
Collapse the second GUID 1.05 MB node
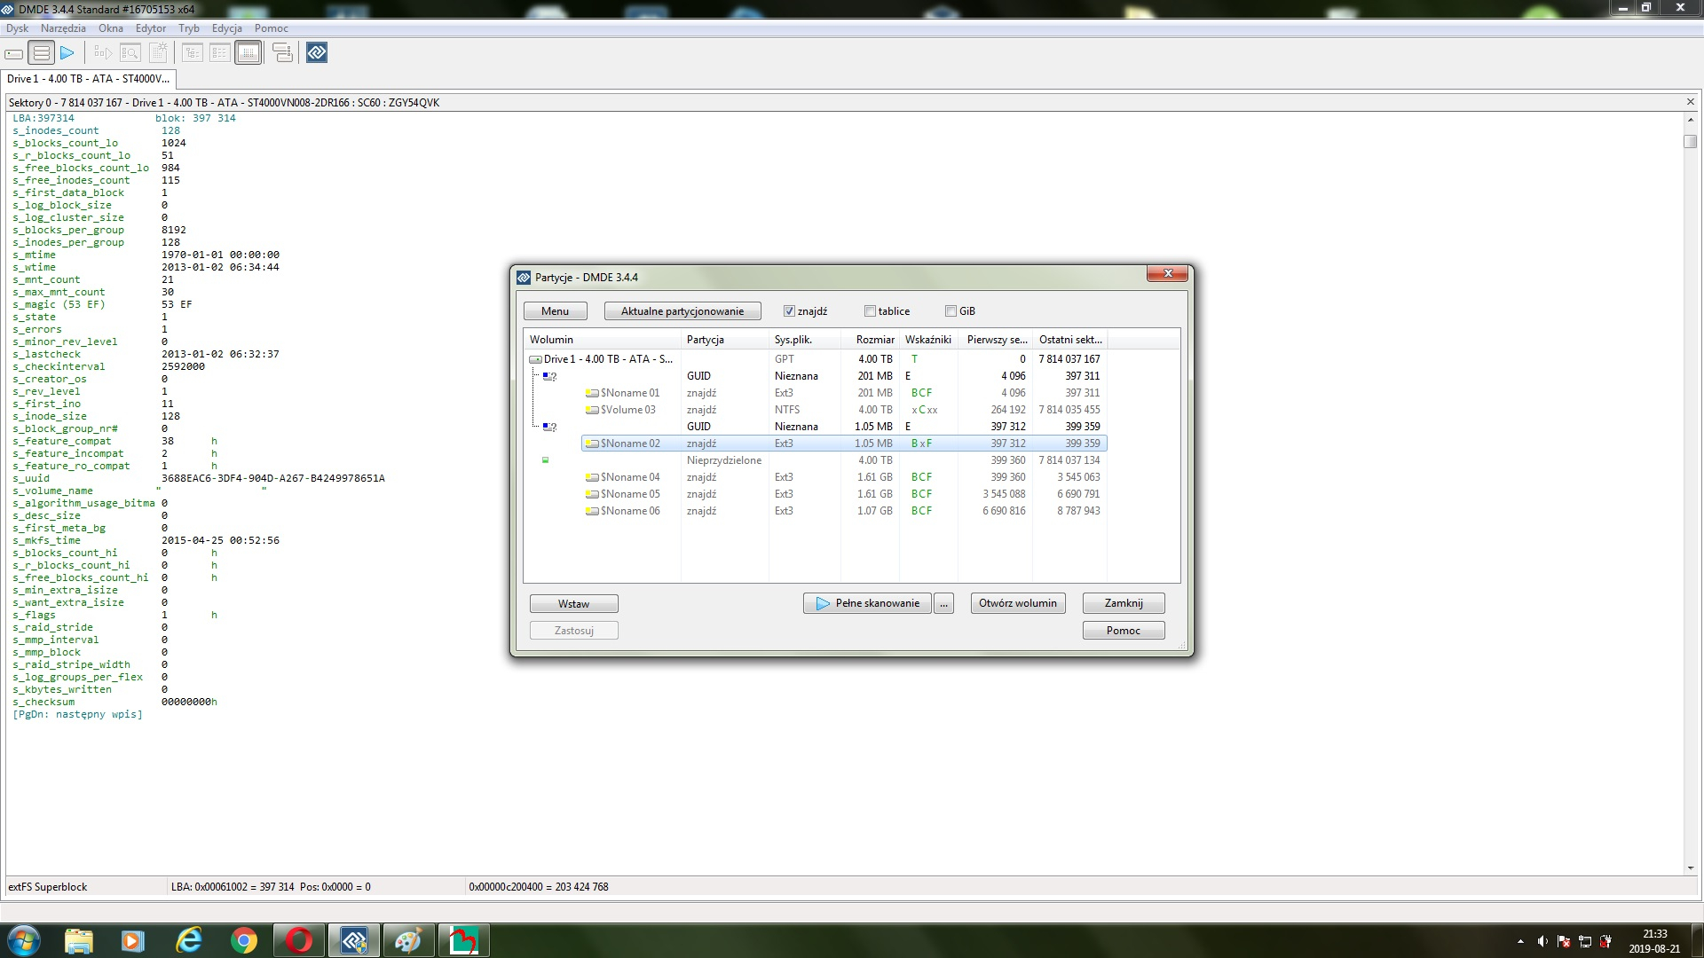click(549, 427)
